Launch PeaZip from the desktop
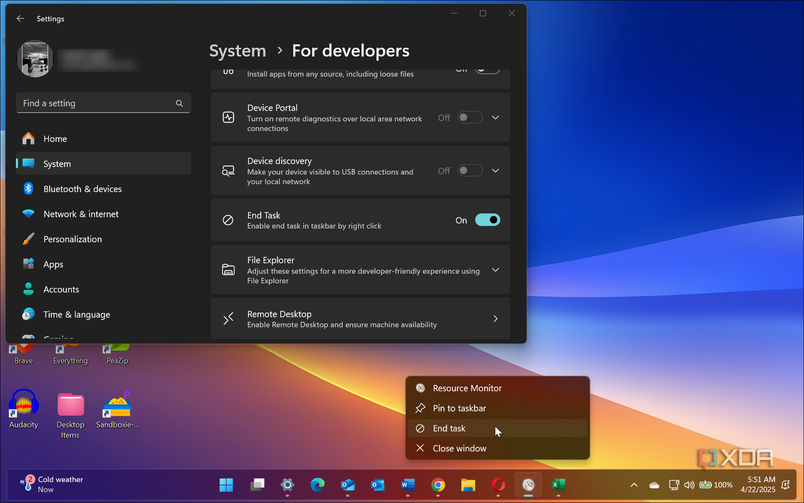 point(116,348)
